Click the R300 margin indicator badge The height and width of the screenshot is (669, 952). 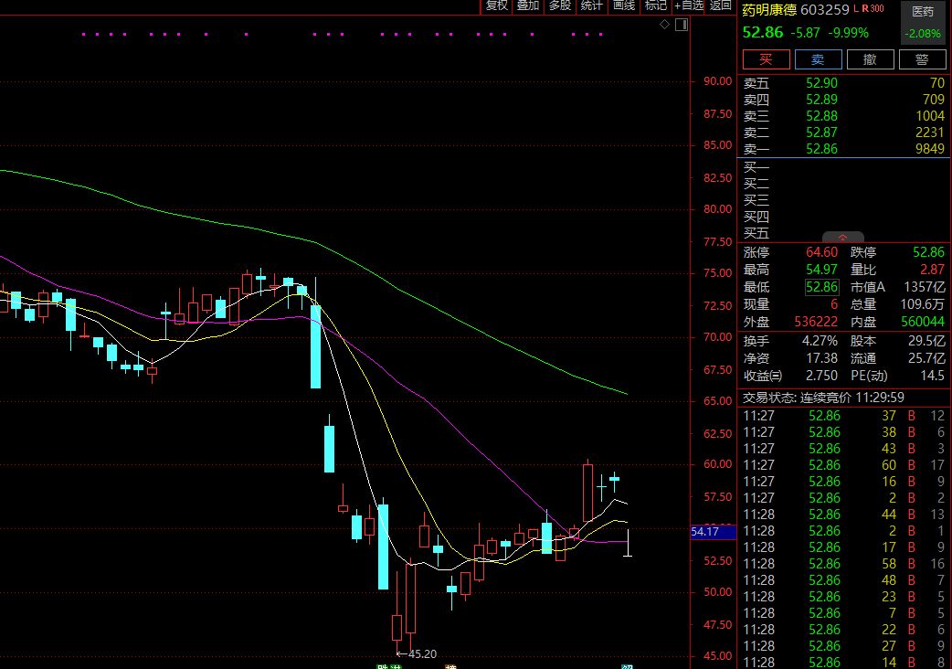[x=871, y=9]
